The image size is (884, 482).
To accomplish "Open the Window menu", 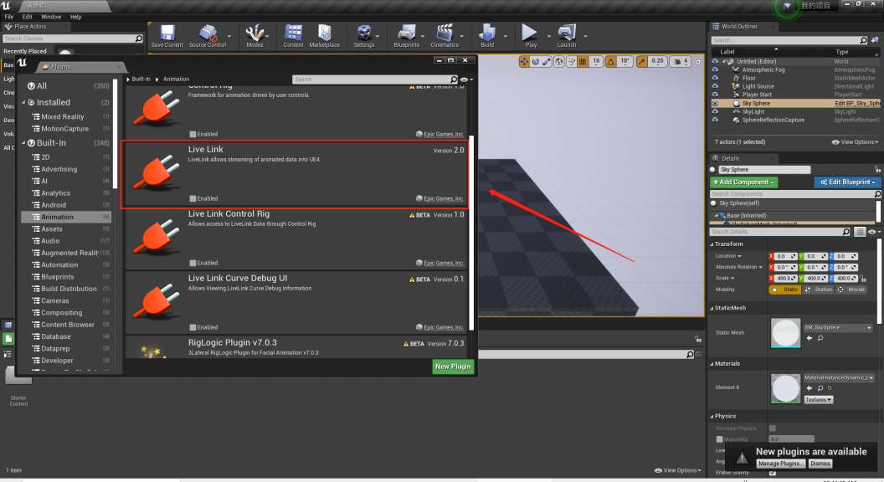I will [x=51, y=17].
